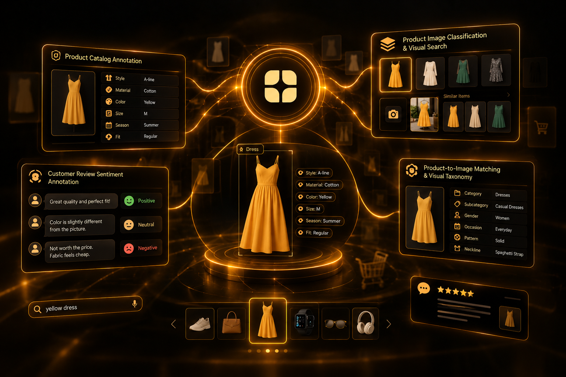This screenshot has height=377, width=566.
Task: Expand Similar Items with the chevron
Action: pyautogui.click(x=509, y=95)
